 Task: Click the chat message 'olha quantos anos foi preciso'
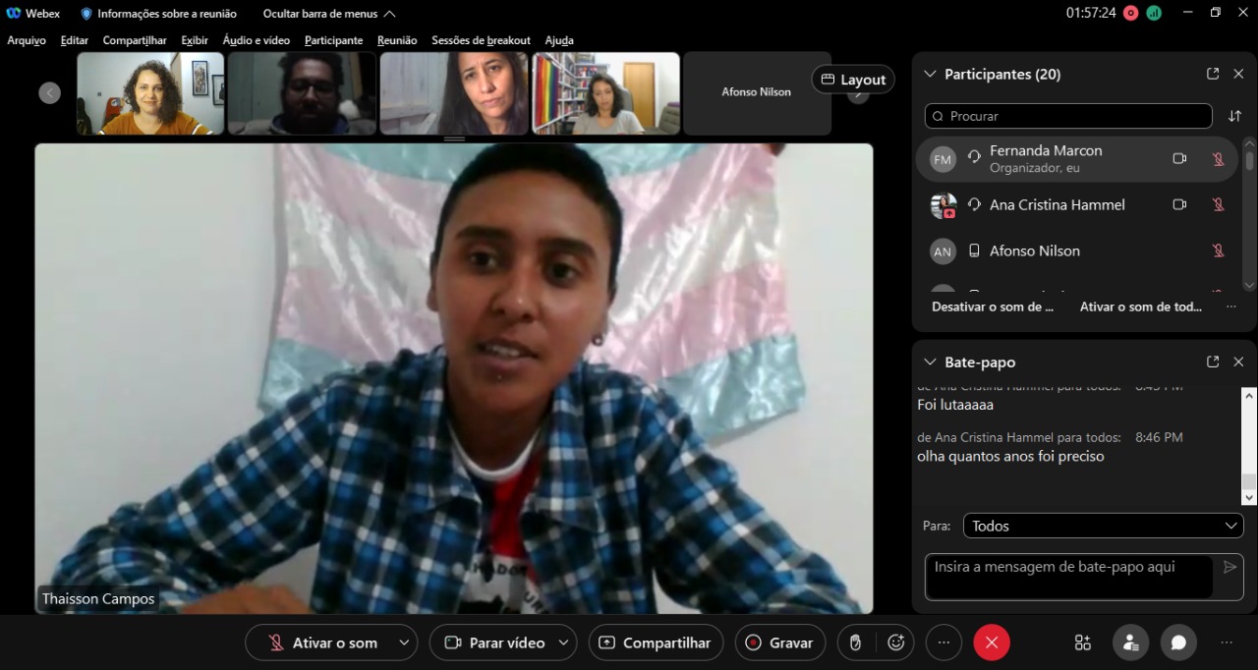tap(1010, 456)
